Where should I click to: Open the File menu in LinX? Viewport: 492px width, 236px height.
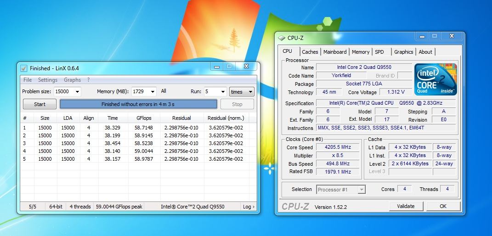pos(28,80)
